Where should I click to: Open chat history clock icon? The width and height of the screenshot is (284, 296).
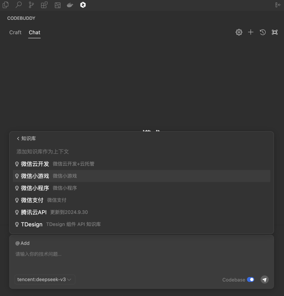(263, 32)
